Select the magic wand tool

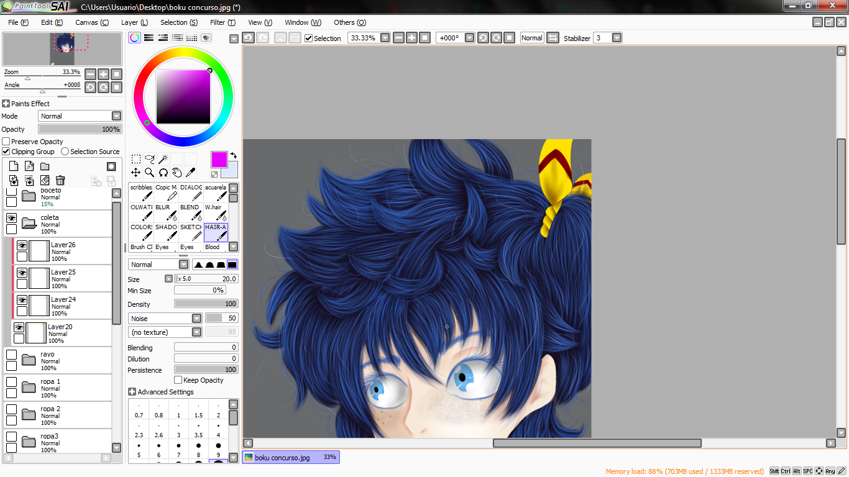(163, 159)
